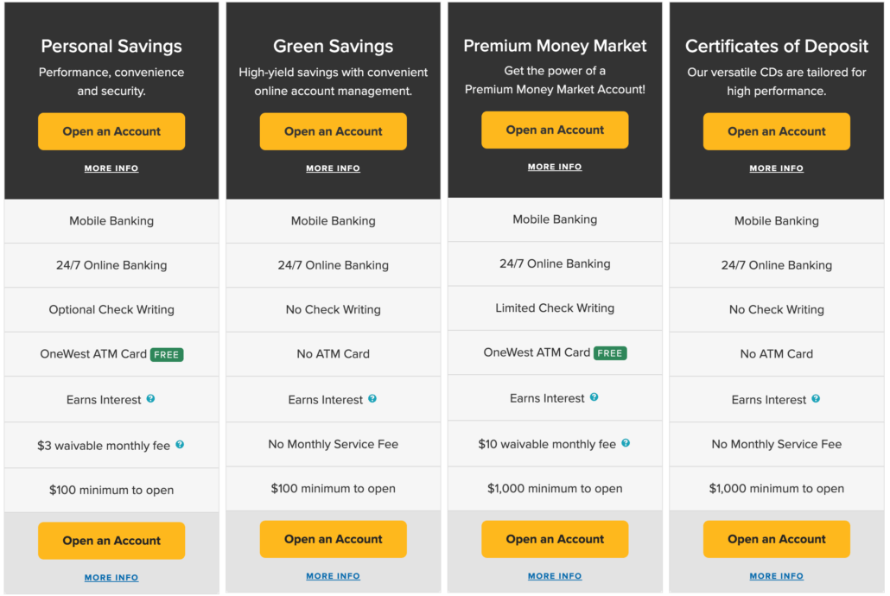Click the bottom Open an Account under Personal Savings
This screenshot has height=596, width=890.
[111, 540]
